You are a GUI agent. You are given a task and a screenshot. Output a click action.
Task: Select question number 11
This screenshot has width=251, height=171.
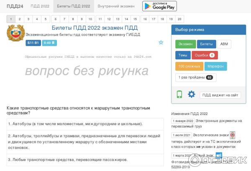coord(100,19)
